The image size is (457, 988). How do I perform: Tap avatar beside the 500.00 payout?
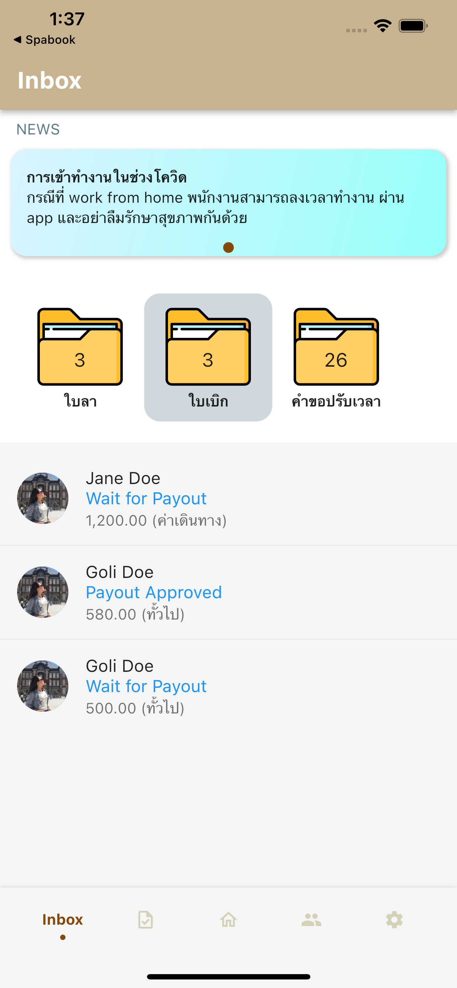[43, 686]
